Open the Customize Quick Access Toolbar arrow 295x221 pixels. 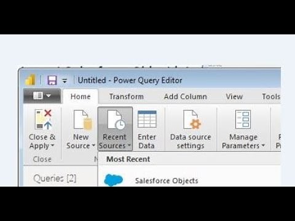pyautogui.click(x=65, y=80)
